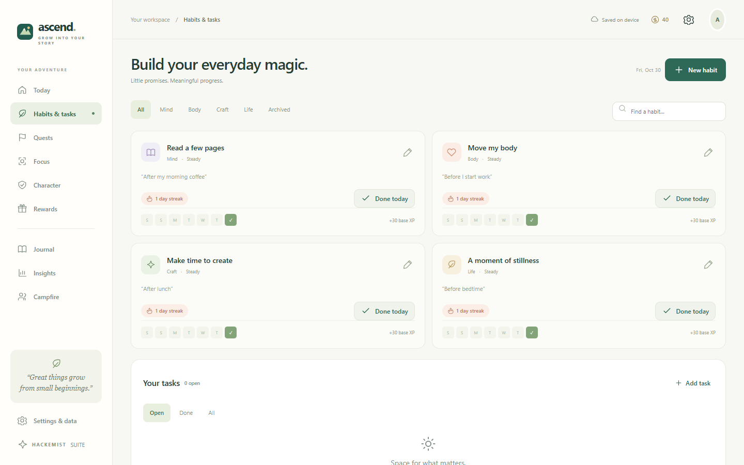Click today's checked day box on Read a few pages
Screen dimensions: 744x465
click(x=231, y=220)
